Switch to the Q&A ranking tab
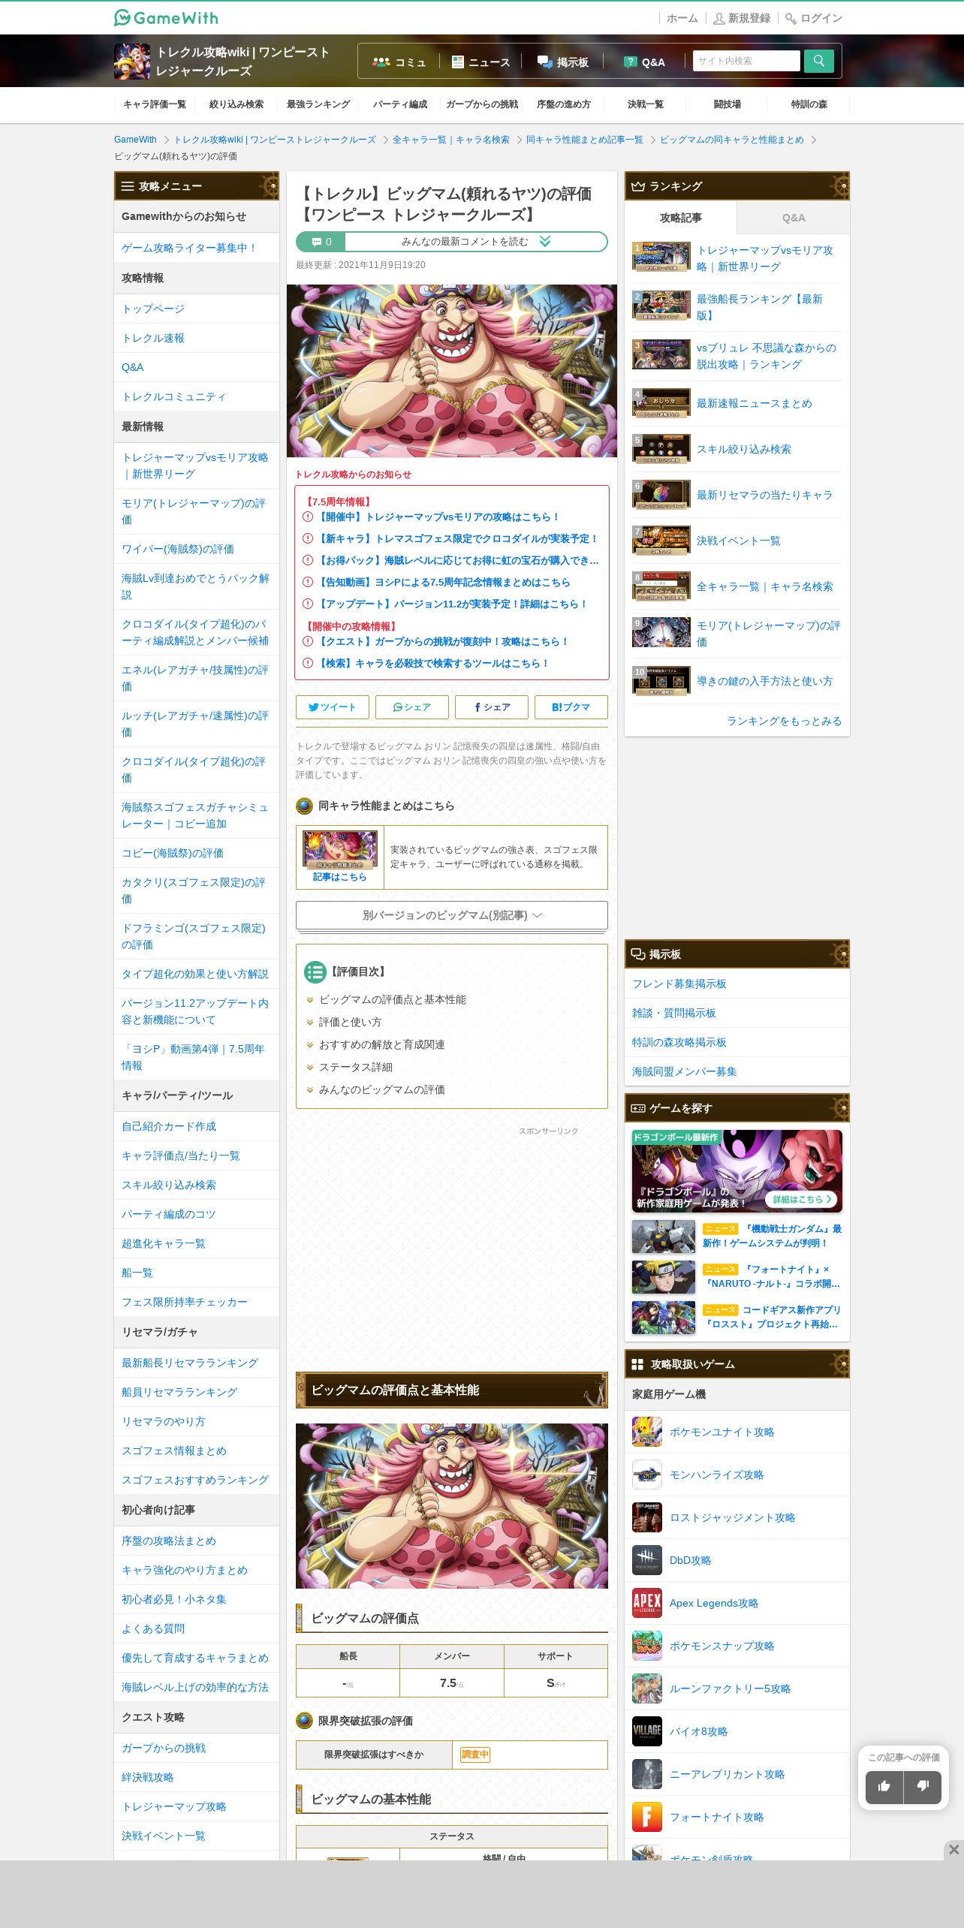The width and height of the screenshot is (964, 1928). click(x=794, y=218)
